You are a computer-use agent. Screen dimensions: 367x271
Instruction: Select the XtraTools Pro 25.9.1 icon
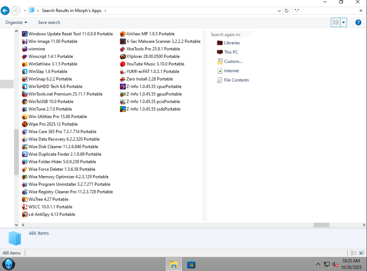click(x=123, y=49)
